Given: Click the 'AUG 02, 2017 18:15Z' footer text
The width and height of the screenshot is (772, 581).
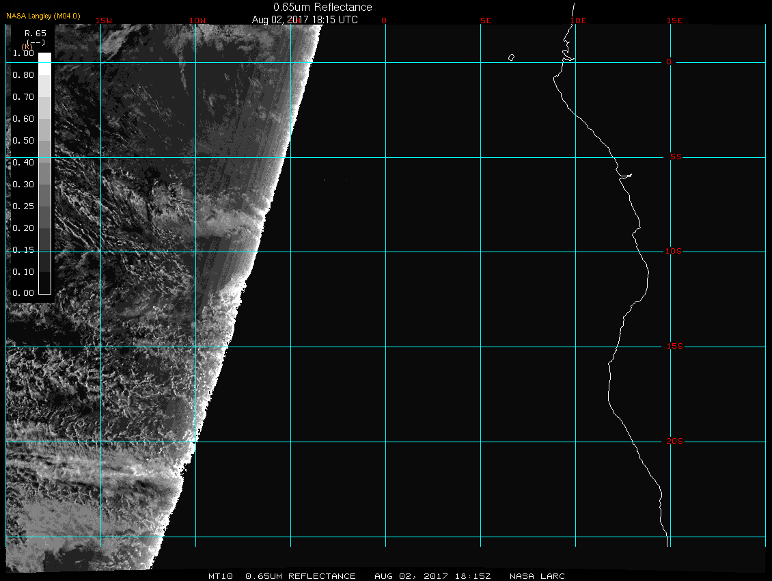Looking at the screenshot, I should (432, 576).
